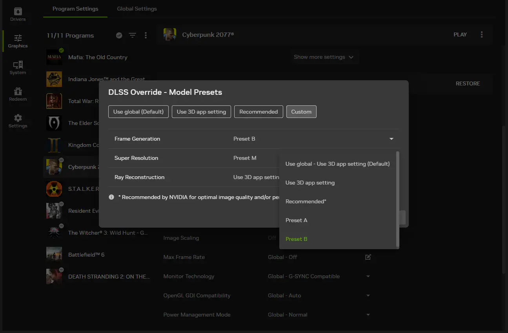The width and height of the screenshot is (508, 333).
Task: Open the three-dot menu next to PLAY
Action: pos(482,34)
